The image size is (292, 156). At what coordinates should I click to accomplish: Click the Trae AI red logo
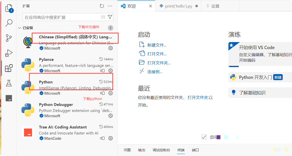pos(28,132)
